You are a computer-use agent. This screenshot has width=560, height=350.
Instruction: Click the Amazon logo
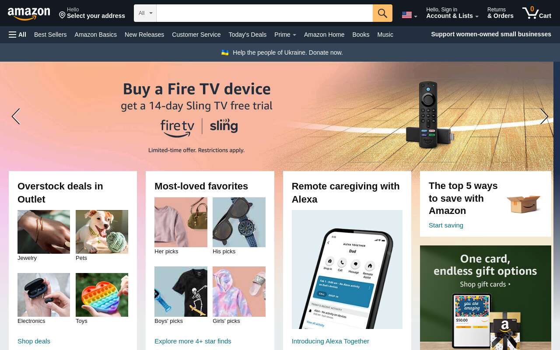pyautogui.click(x=29, y=14)
